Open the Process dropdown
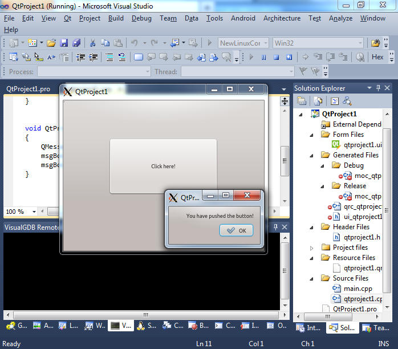 (x=148, y=72)
